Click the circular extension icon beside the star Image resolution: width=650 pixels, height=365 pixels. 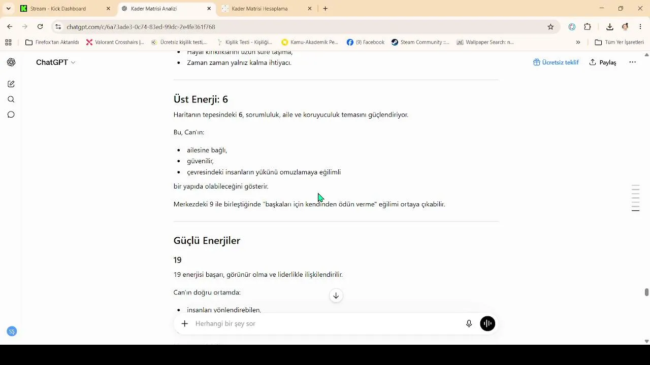(572, 27)
